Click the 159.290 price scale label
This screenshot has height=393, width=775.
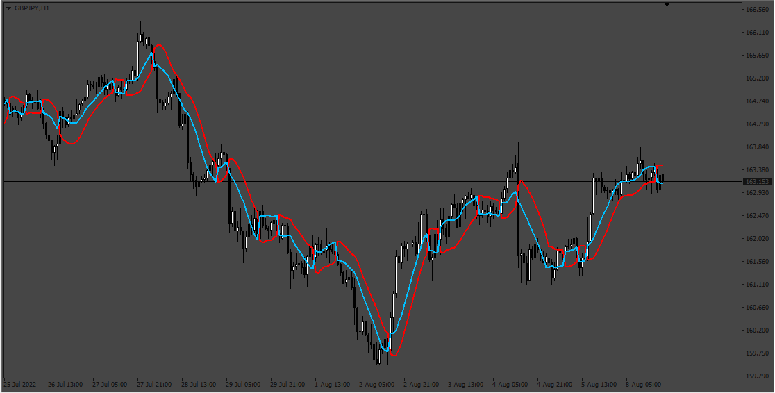757,376
